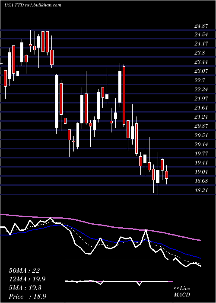This screenshot has height=303, width=216.
Task: Click the 22.34 price axis label
Action: coord(201,90)
